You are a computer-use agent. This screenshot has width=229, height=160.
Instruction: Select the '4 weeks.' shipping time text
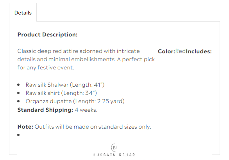(x=86, y=110)
